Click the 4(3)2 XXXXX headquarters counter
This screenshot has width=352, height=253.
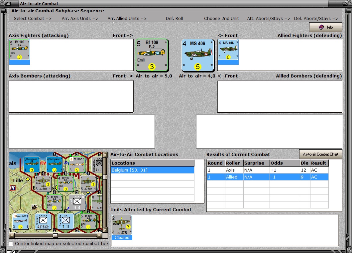[x=43, y=221]
